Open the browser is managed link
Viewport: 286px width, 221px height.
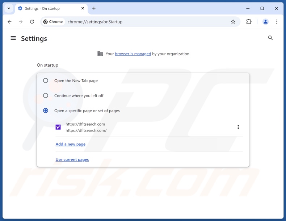pyautogui.click(x=133, y=54)
